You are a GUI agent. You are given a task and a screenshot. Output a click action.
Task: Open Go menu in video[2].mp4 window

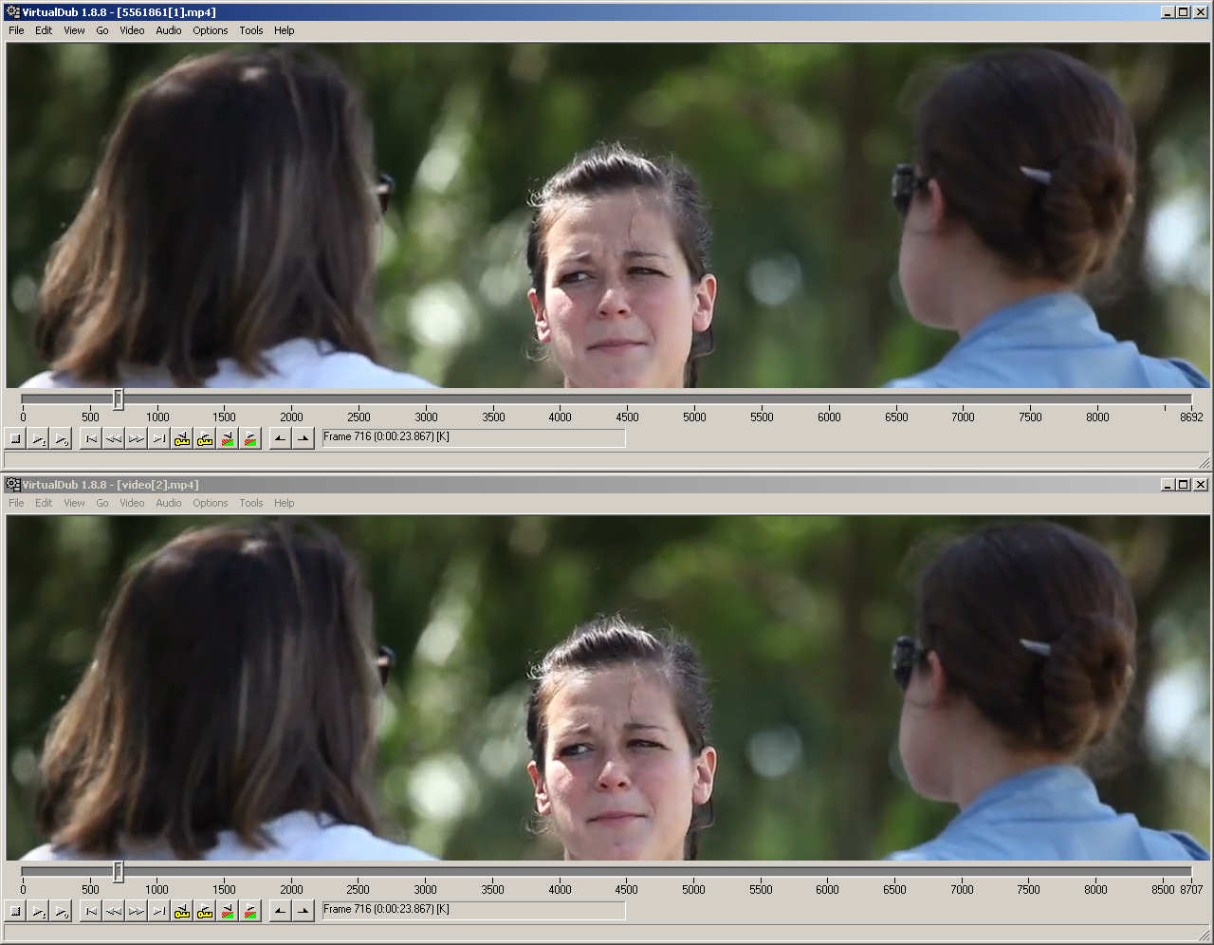(x=102, y=503)
